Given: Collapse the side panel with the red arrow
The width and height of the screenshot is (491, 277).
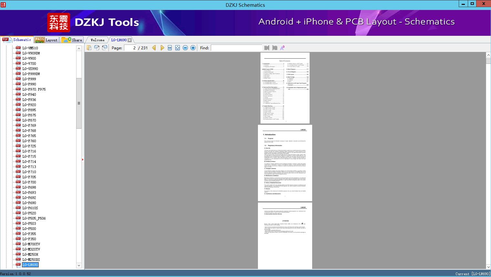Looking at the screenshot, I should click(83, 160).
